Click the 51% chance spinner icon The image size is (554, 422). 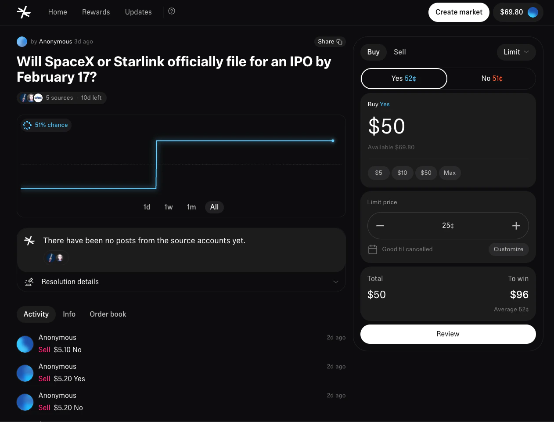(27, 125)
